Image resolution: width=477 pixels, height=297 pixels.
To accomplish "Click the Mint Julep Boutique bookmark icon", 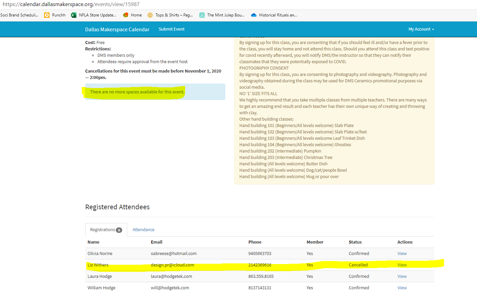I will (202, 15).
